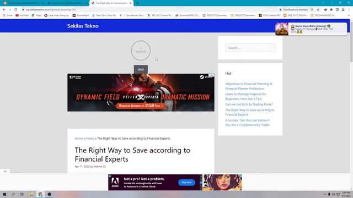This screenshot has width=353, height=198.
Task: Click the Search input field in sidebar
Action: click(x=250, y=48)
